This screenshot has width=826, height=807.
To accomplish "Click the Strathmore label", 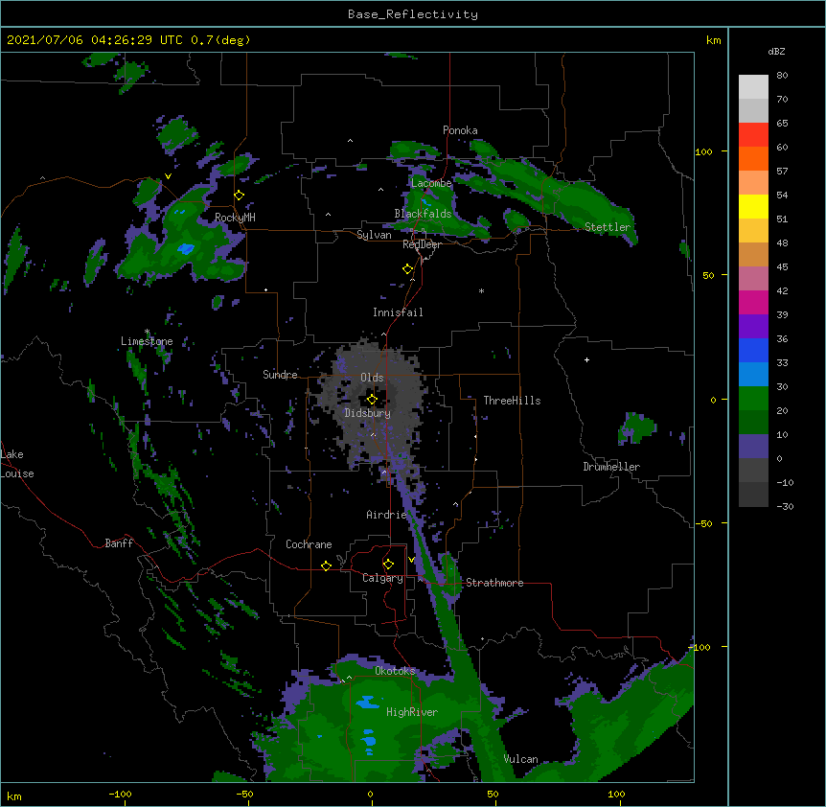I will [494, 583].
